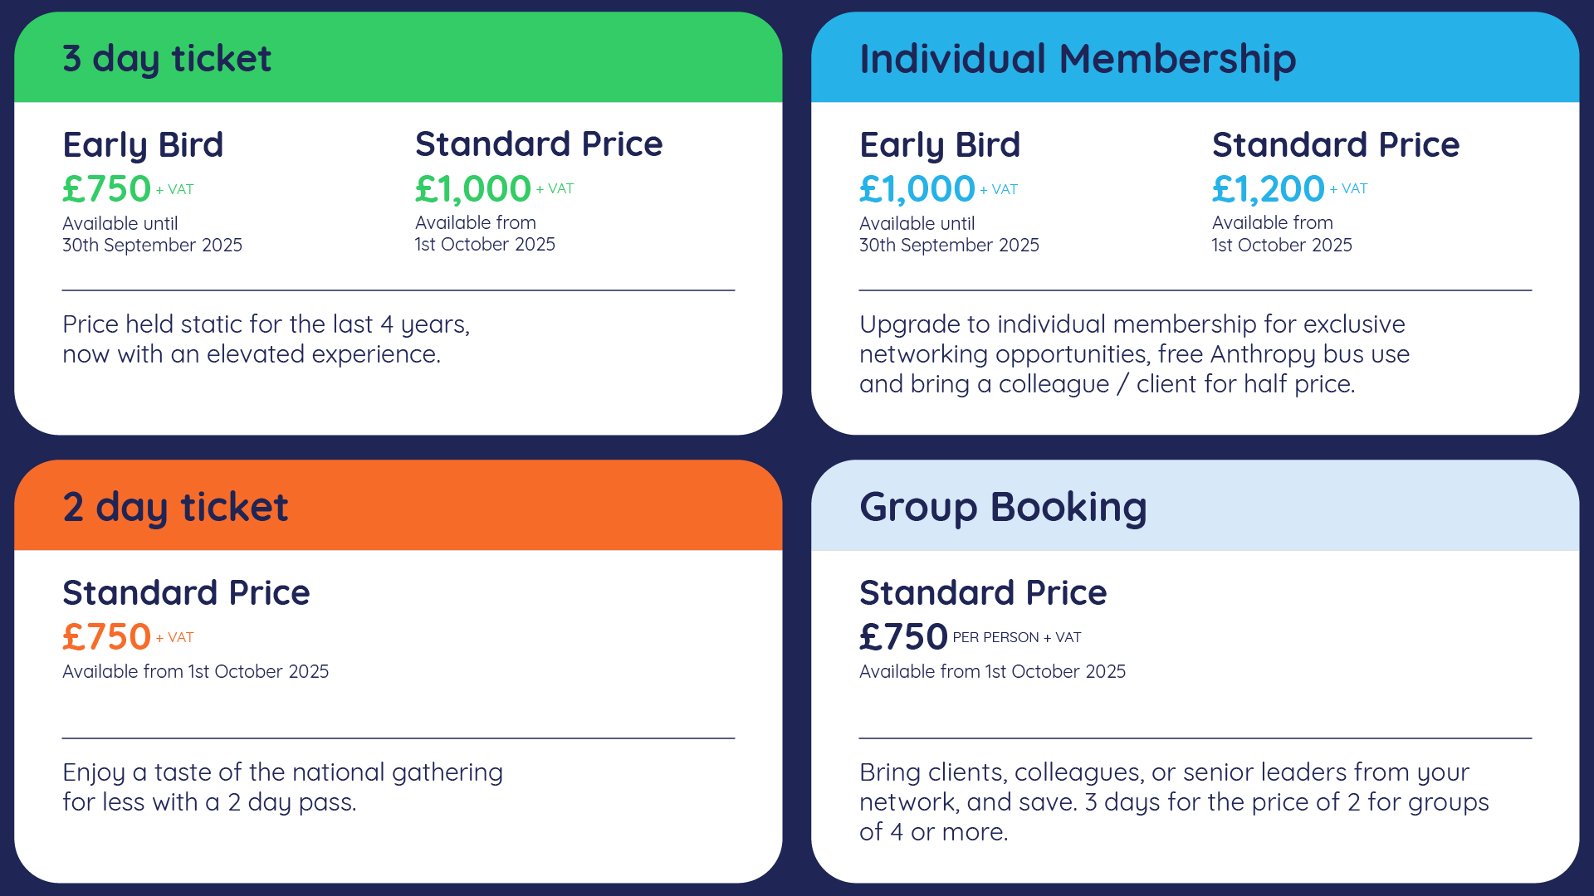1594x896 pixels.
Task: Select the orange £750 2 day ticket price
Action: [x=107, y=637]
